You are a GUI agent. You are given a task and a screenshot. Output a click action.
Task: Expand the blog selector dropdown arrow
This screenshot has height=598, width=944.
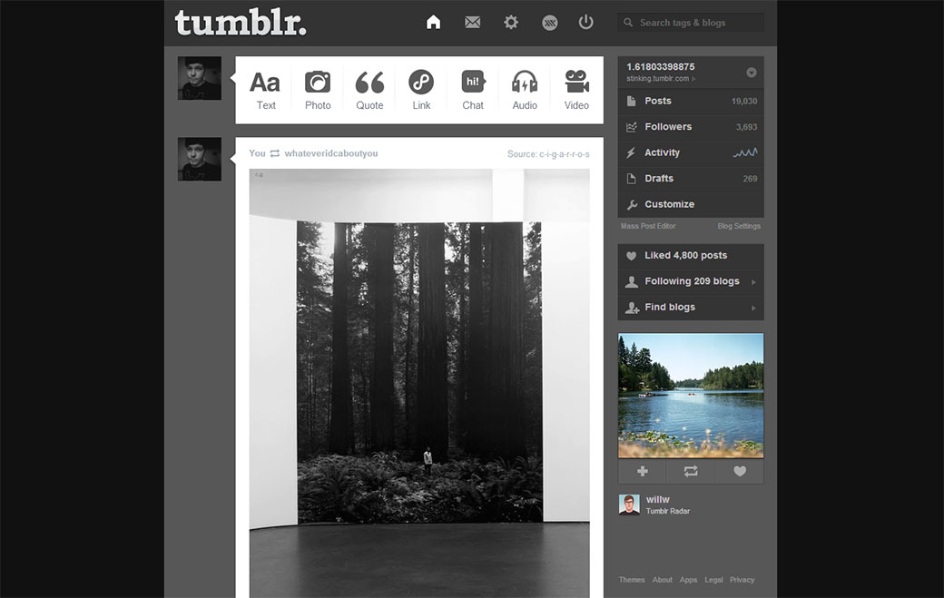tap(750, 70)
